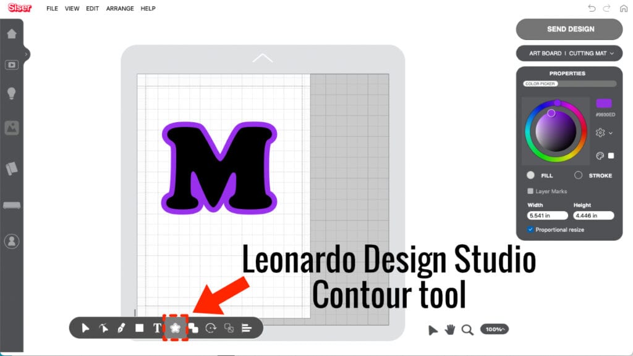Toggle the Layer Marks checkbox

point(530,191)
